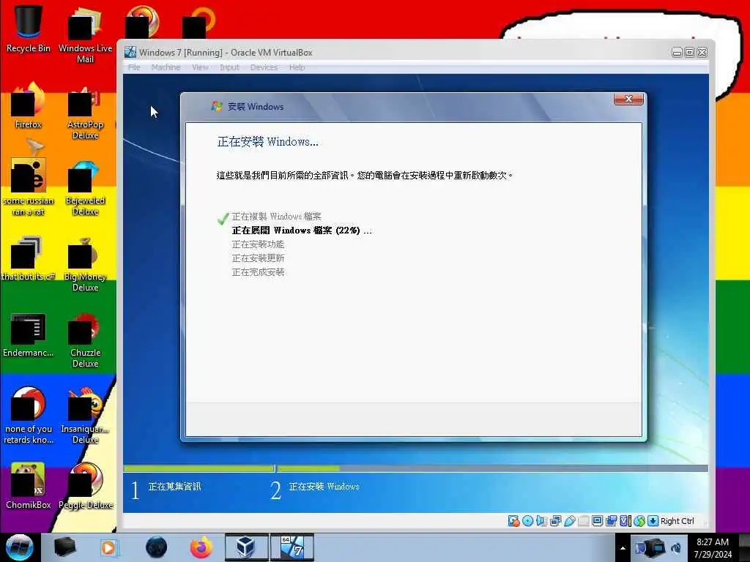The image size is (750, 562).
Task: Select the Chuzzle Deluxe desktop icon
Action: [x=85, y=340]
